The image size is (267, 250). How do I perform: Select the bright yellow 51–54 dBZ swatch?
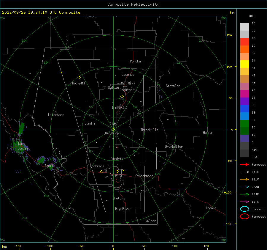pos(244,64)
